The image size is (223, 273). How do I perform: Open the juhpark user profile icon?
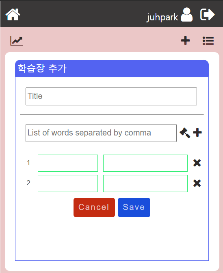pyautogui.click(x=187, y=15)
